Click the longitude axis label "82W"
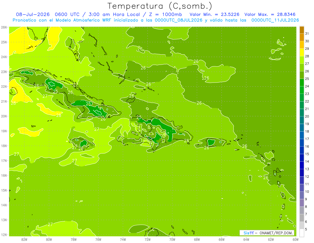Screen dimensions: 314x243 pyautogui.click(x=24, y=239)
